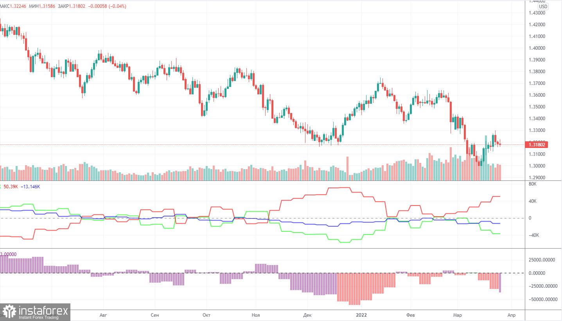Screen dimensions: 562x321
Task: Click the Мар month label on time axis
Action: pyautogui.click(x=458, y=315)
